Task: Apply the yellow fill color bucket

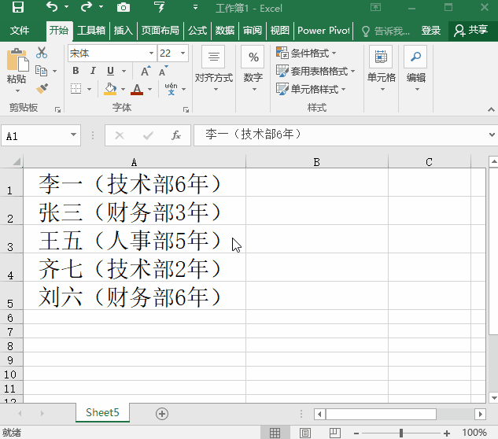Action: point(110,89)
